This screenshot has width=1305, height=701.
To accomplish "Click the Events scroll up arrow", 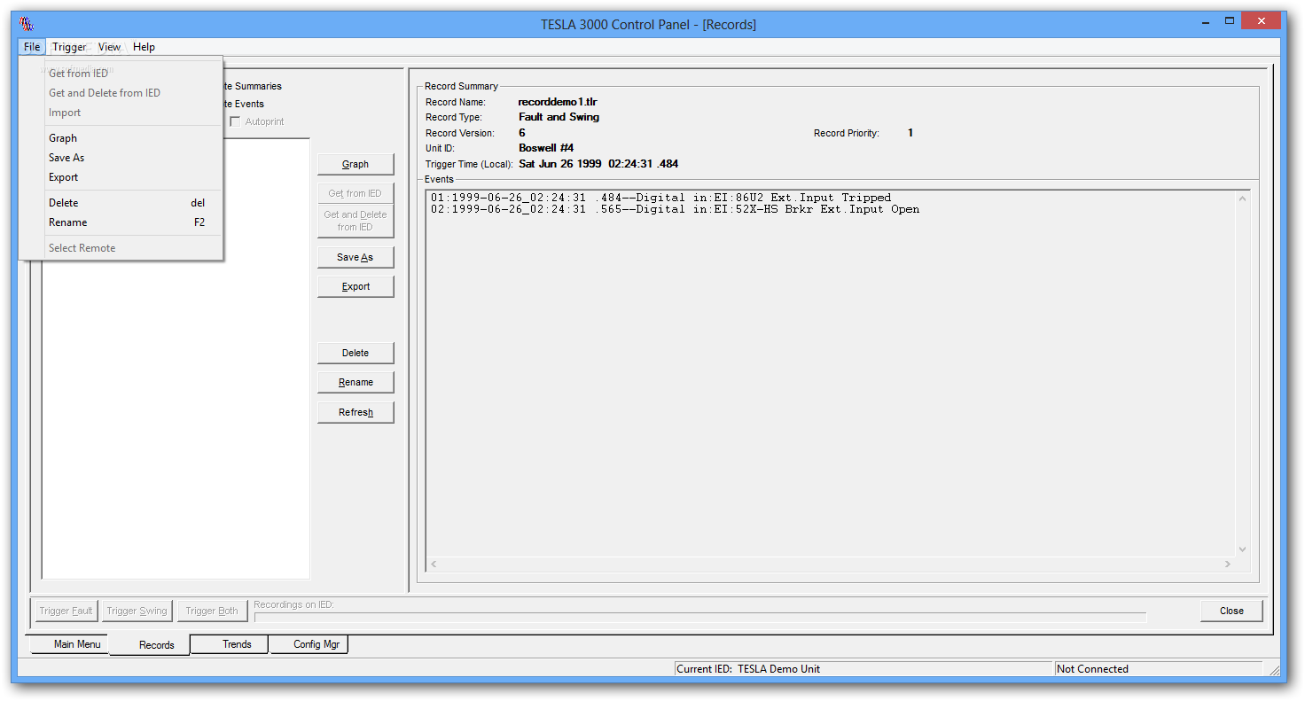I will (1242, 198).
